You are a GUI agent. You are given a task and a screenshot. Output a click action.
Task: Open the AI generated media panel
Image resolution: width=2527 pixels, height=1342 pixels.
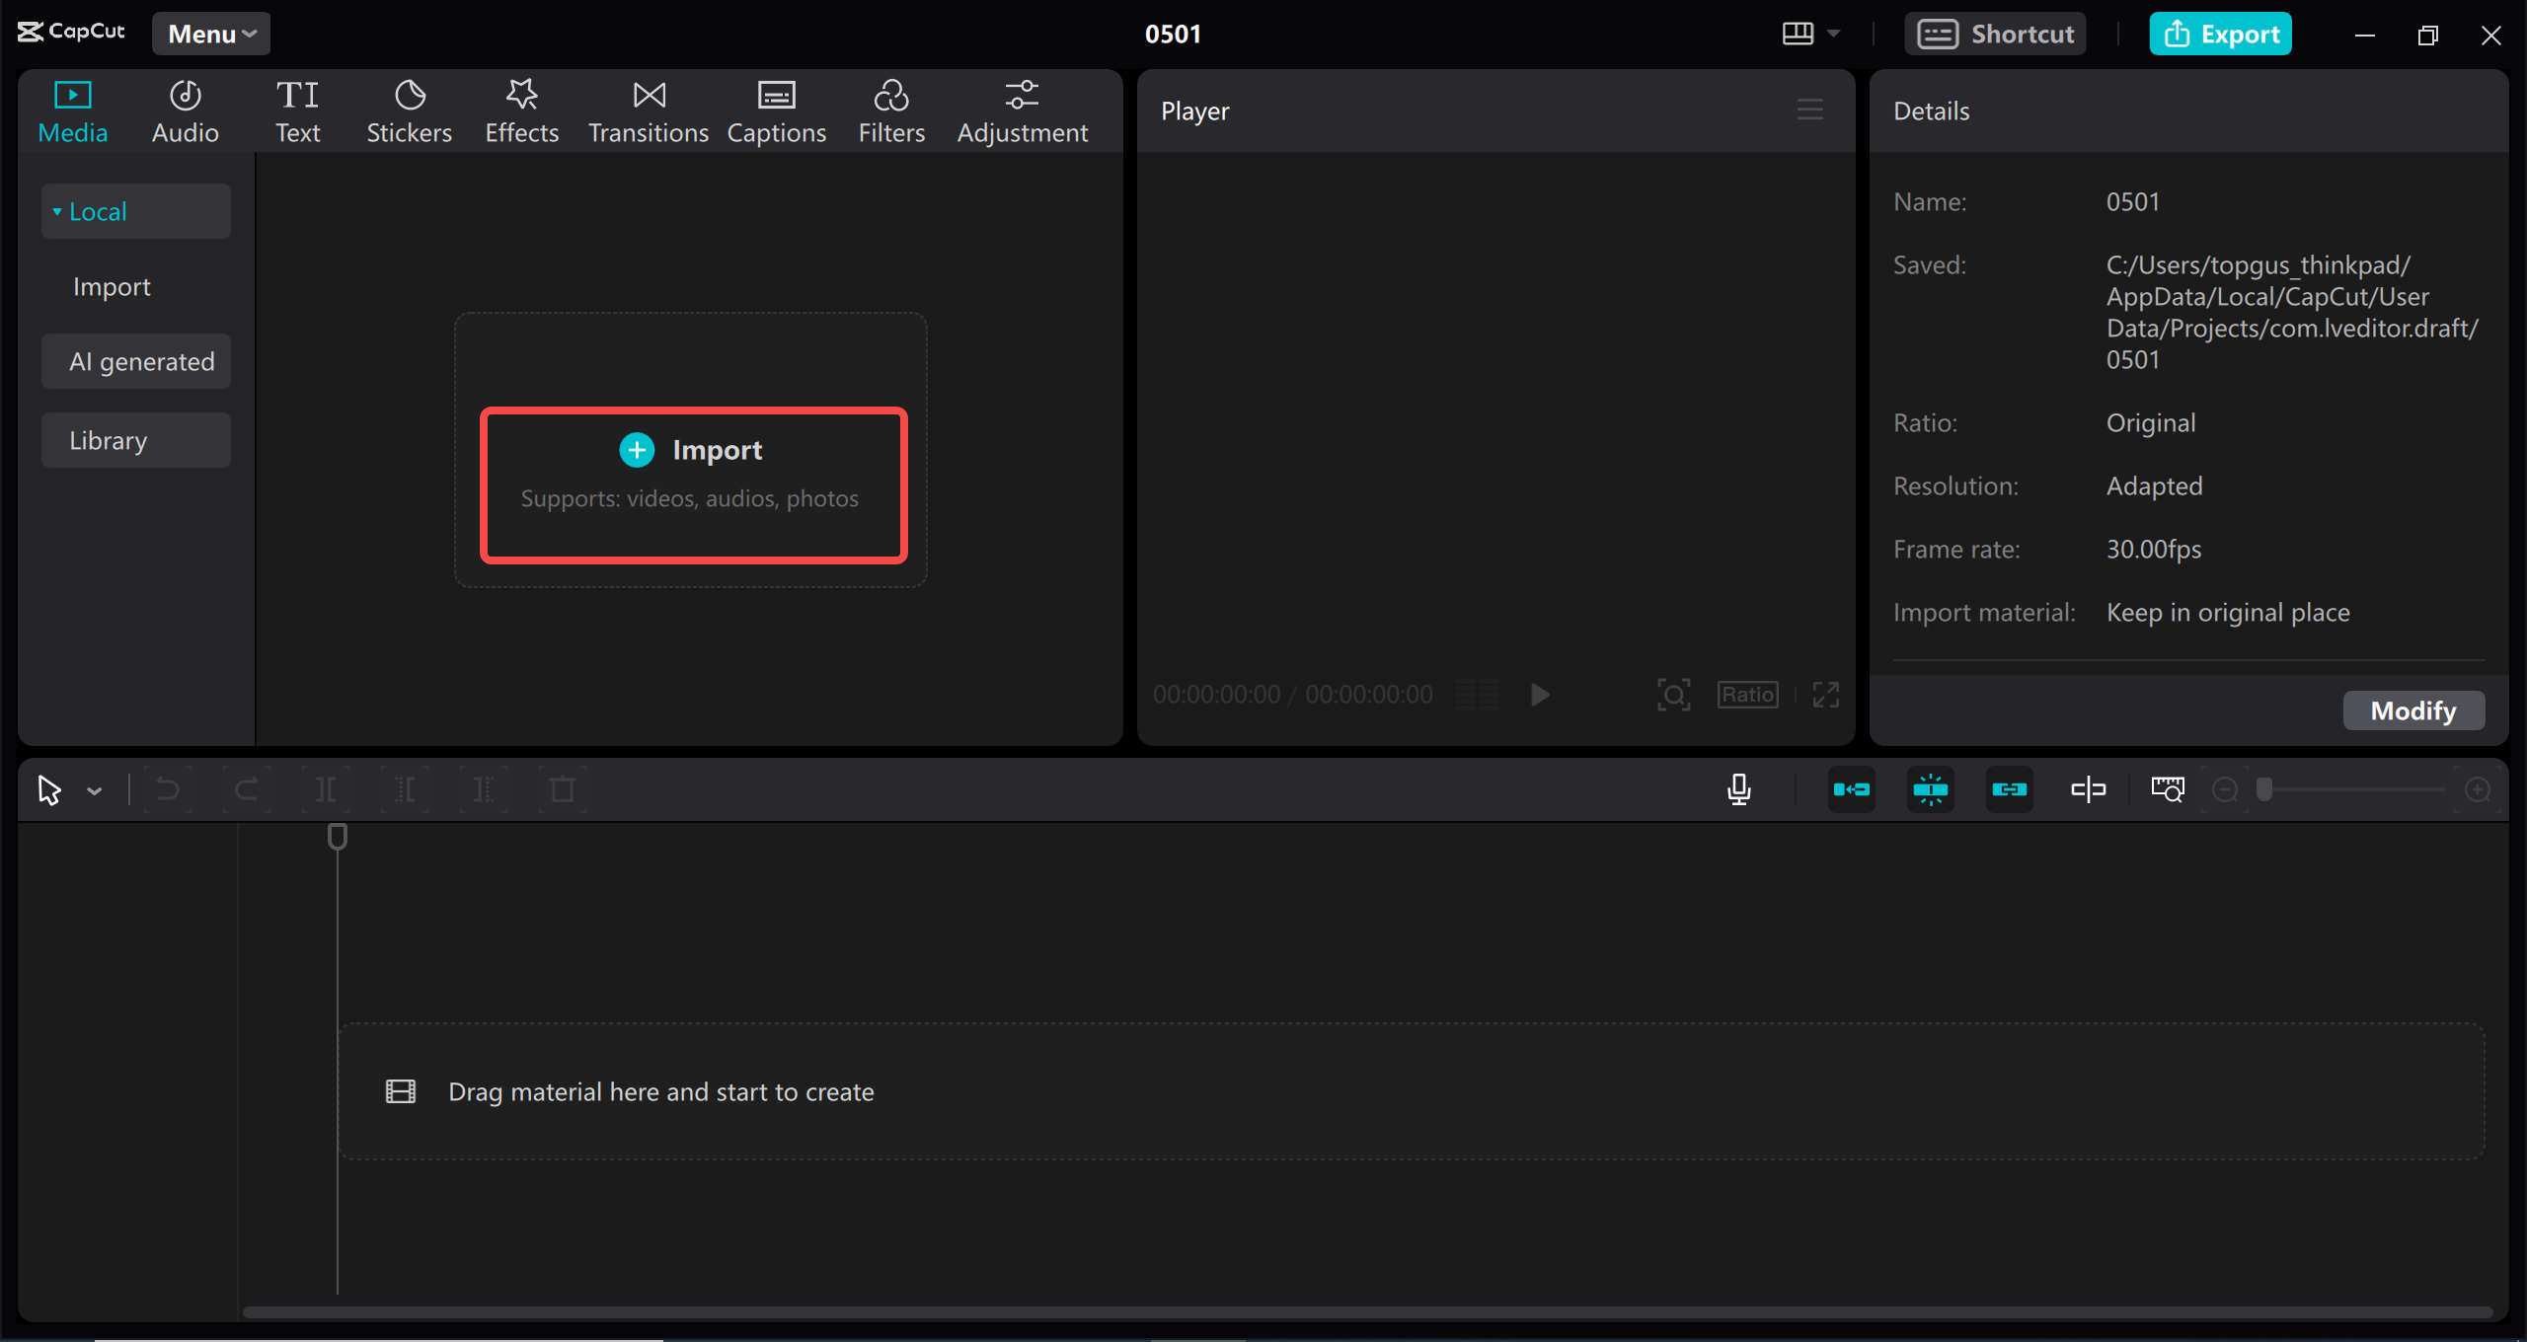click(x=142, y=361)
